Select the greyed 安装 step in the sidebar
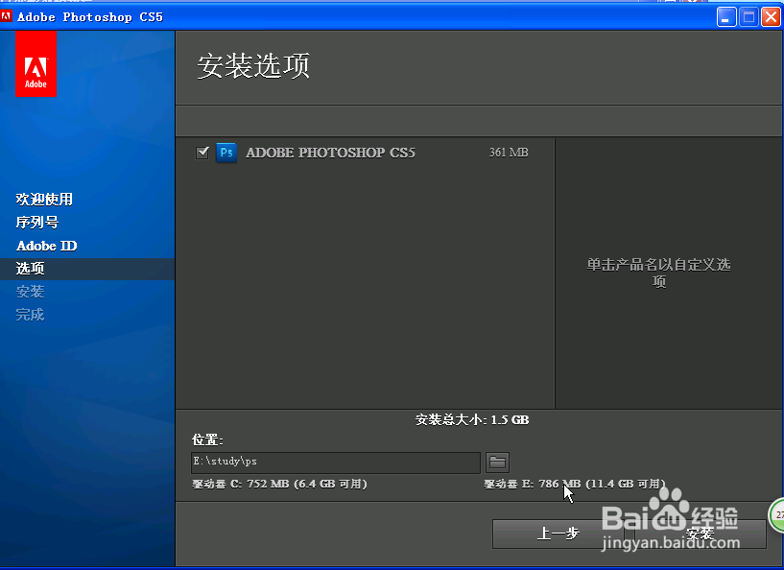784x570 pixels. pos(31,292)
